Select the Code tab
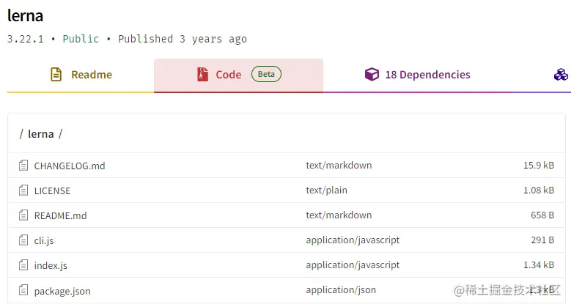The width and height of the screenshot is (571, 307). click(238, 75)
